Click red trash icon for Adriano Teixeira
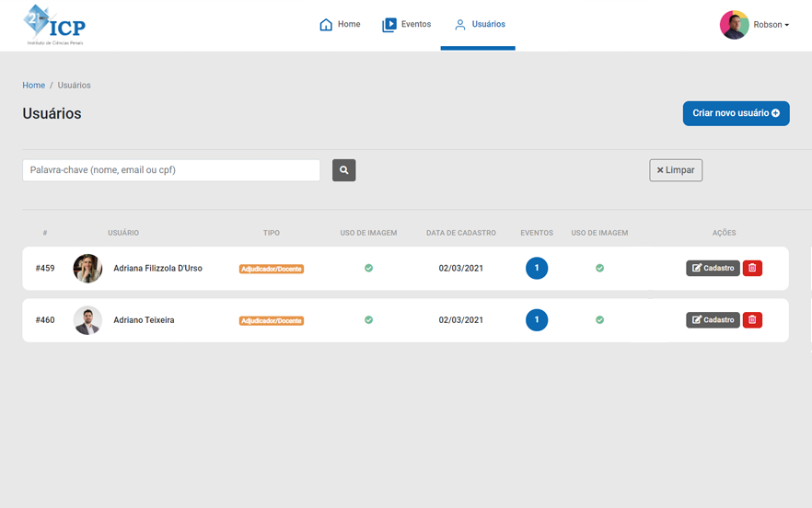 (x=752, y=320)
